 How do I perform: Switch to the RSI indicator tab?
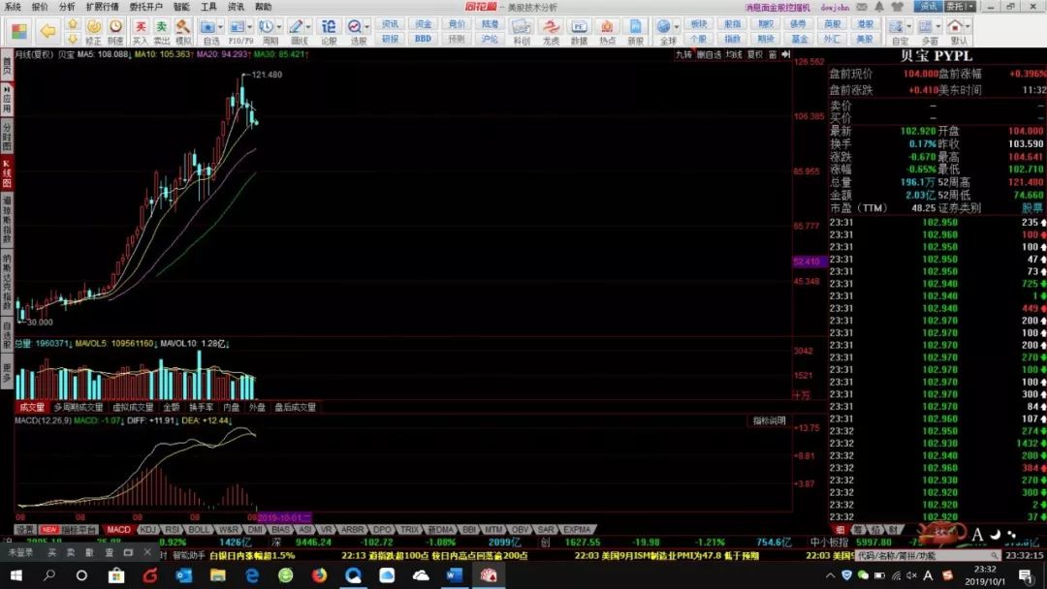tap(172, 530)
